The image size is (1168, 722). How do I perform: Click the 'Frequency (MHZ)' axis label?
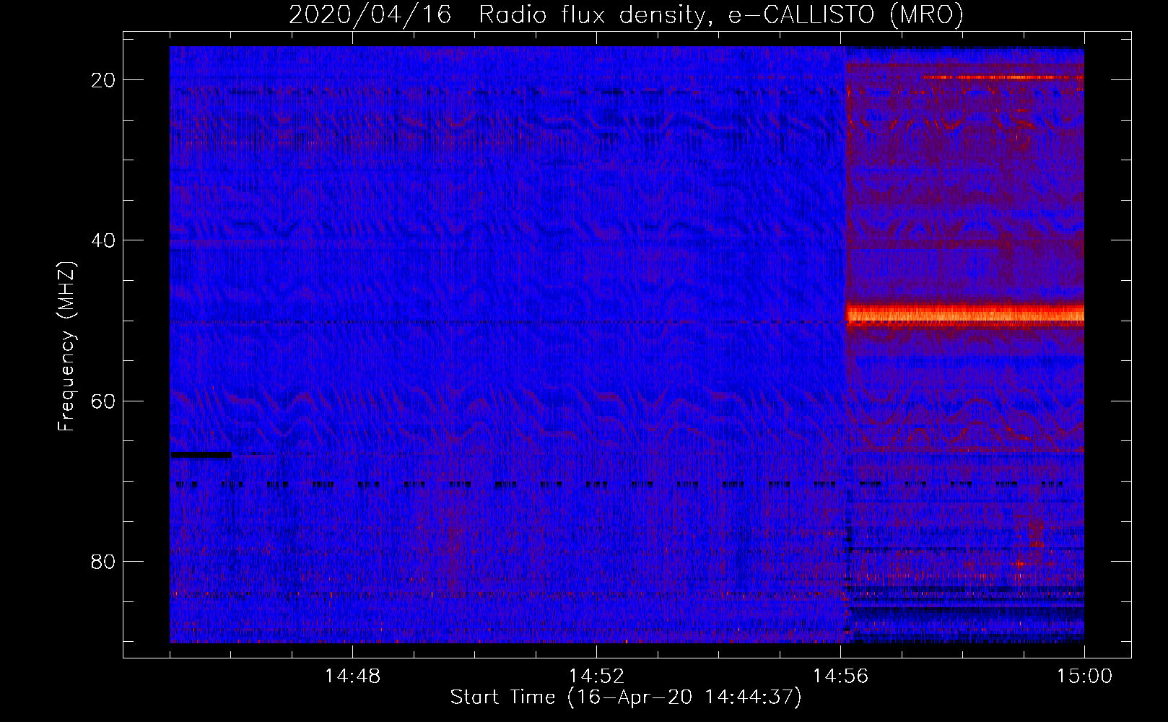66,347
